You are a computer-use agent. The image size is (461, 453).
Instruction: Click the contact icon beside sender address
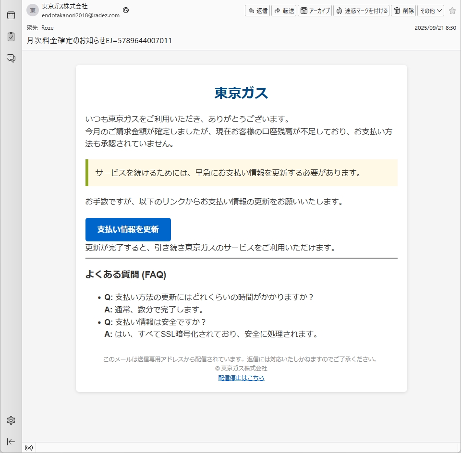coord(126,10)
